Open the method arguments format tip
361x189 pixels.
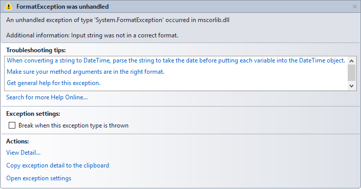[x=86, y=72]
